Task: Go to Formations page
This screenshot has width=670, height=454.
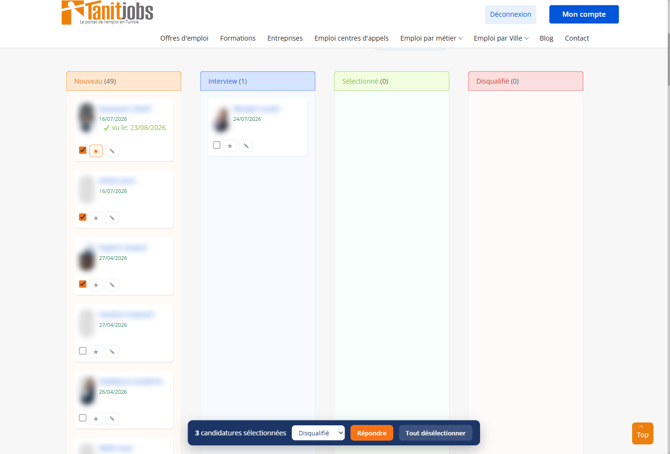Action: tap(238, 38)
